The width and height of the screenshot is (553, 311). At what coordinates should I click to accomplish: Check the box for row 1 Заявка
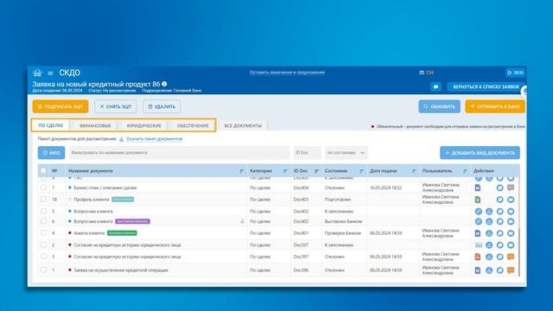[x=43, y=270]
